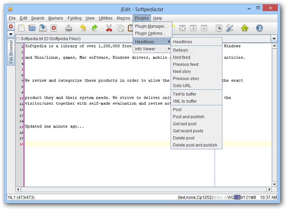Choose XML to buffer
This screenshot has height=210, width=287.
(196, 101)
